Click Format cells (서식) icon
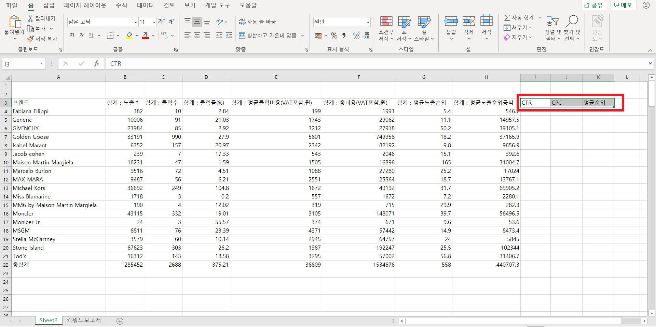Image resolution: width=656 pixels, height=327 pixels. tap(487, 21)
